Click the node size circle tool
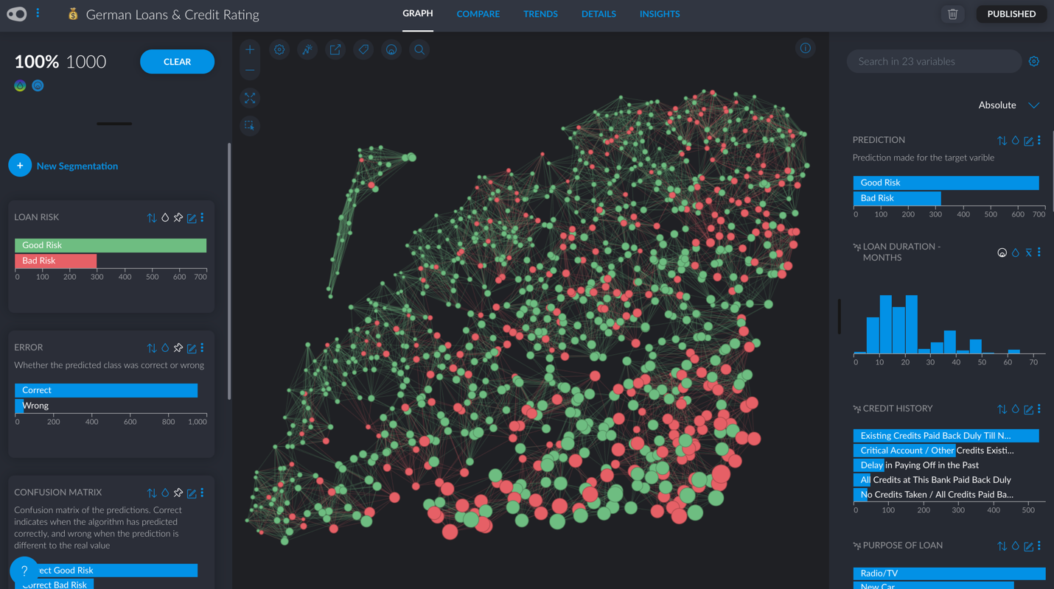Image resolution: width=1054 pixels, height=589 pixels. (391, 49)
